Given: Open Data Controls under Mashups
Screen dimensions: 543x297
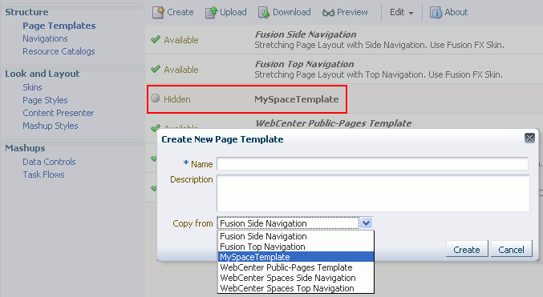Looking at the screenshot, I should [x=49, y=162].
